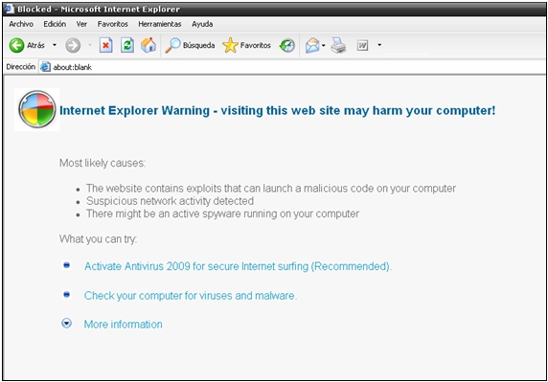Open dropdown arrow beside mail icon
548x382 pixels.
click(324, 45)
